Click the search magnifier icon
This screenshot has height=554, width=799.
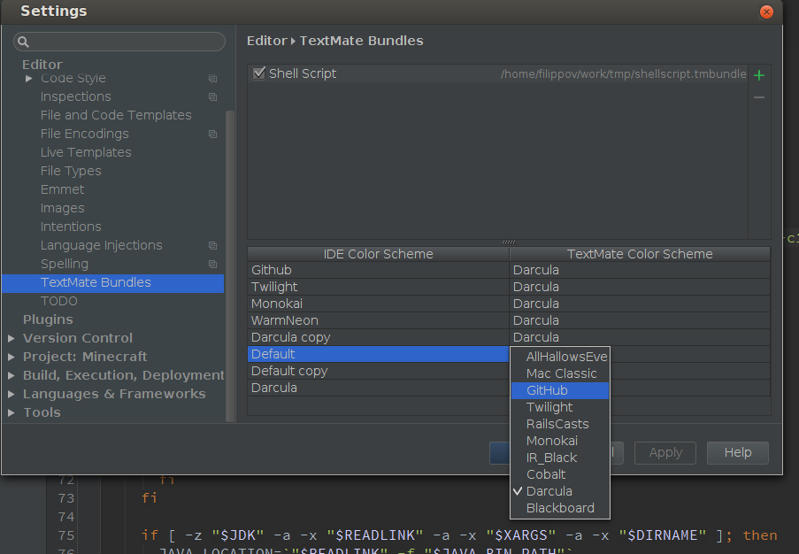(x=23, y=42)
